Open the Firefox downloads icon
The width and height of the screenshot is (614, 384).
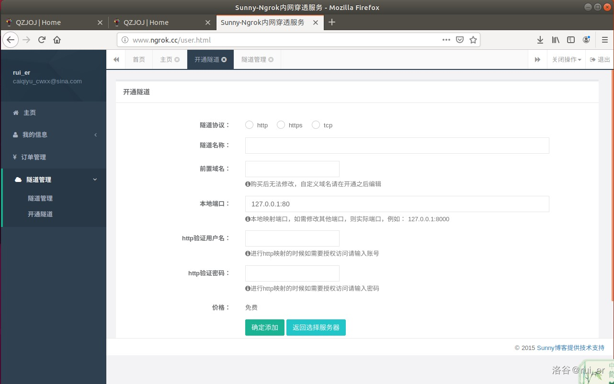(540, 40)
